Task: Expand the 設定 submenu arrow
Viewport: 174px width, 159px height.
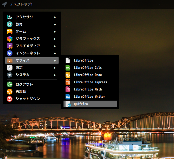Action: 55,68
